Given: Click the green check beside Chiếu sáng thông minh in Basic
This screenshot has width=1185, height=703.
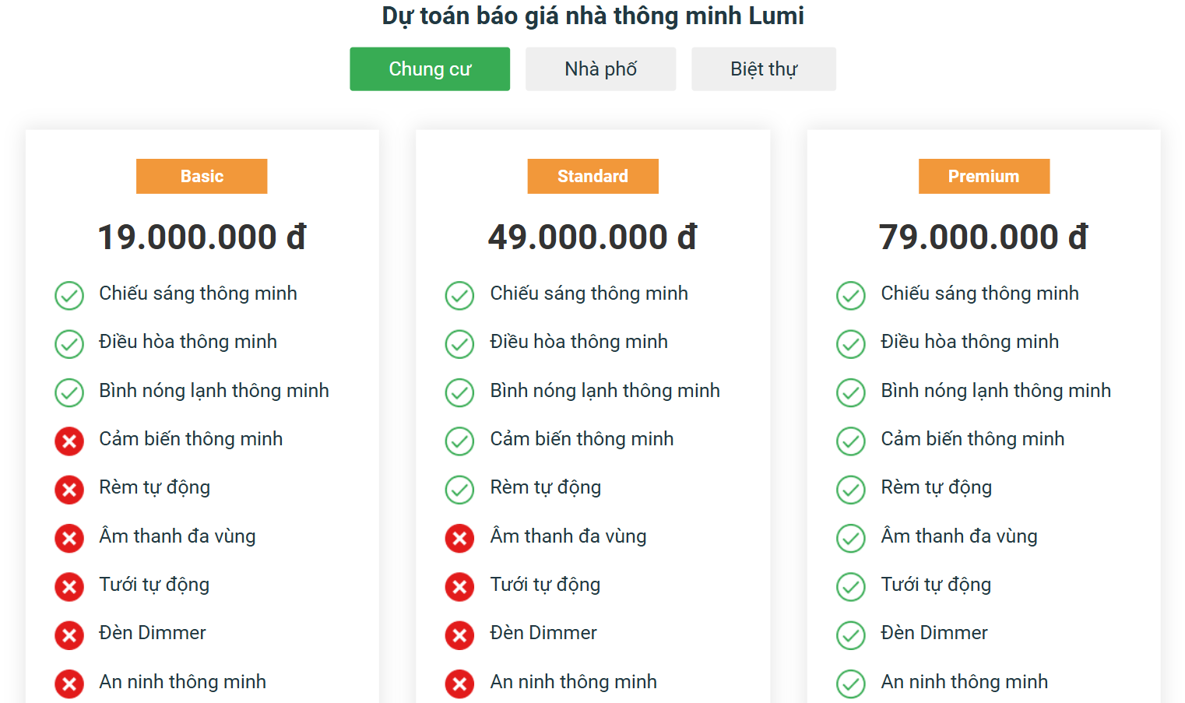Looking at the screenshot, I should pos(69,296).
